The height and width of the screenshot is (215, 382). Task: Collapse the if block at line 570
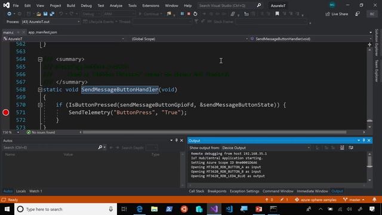[x=40, y=105]
